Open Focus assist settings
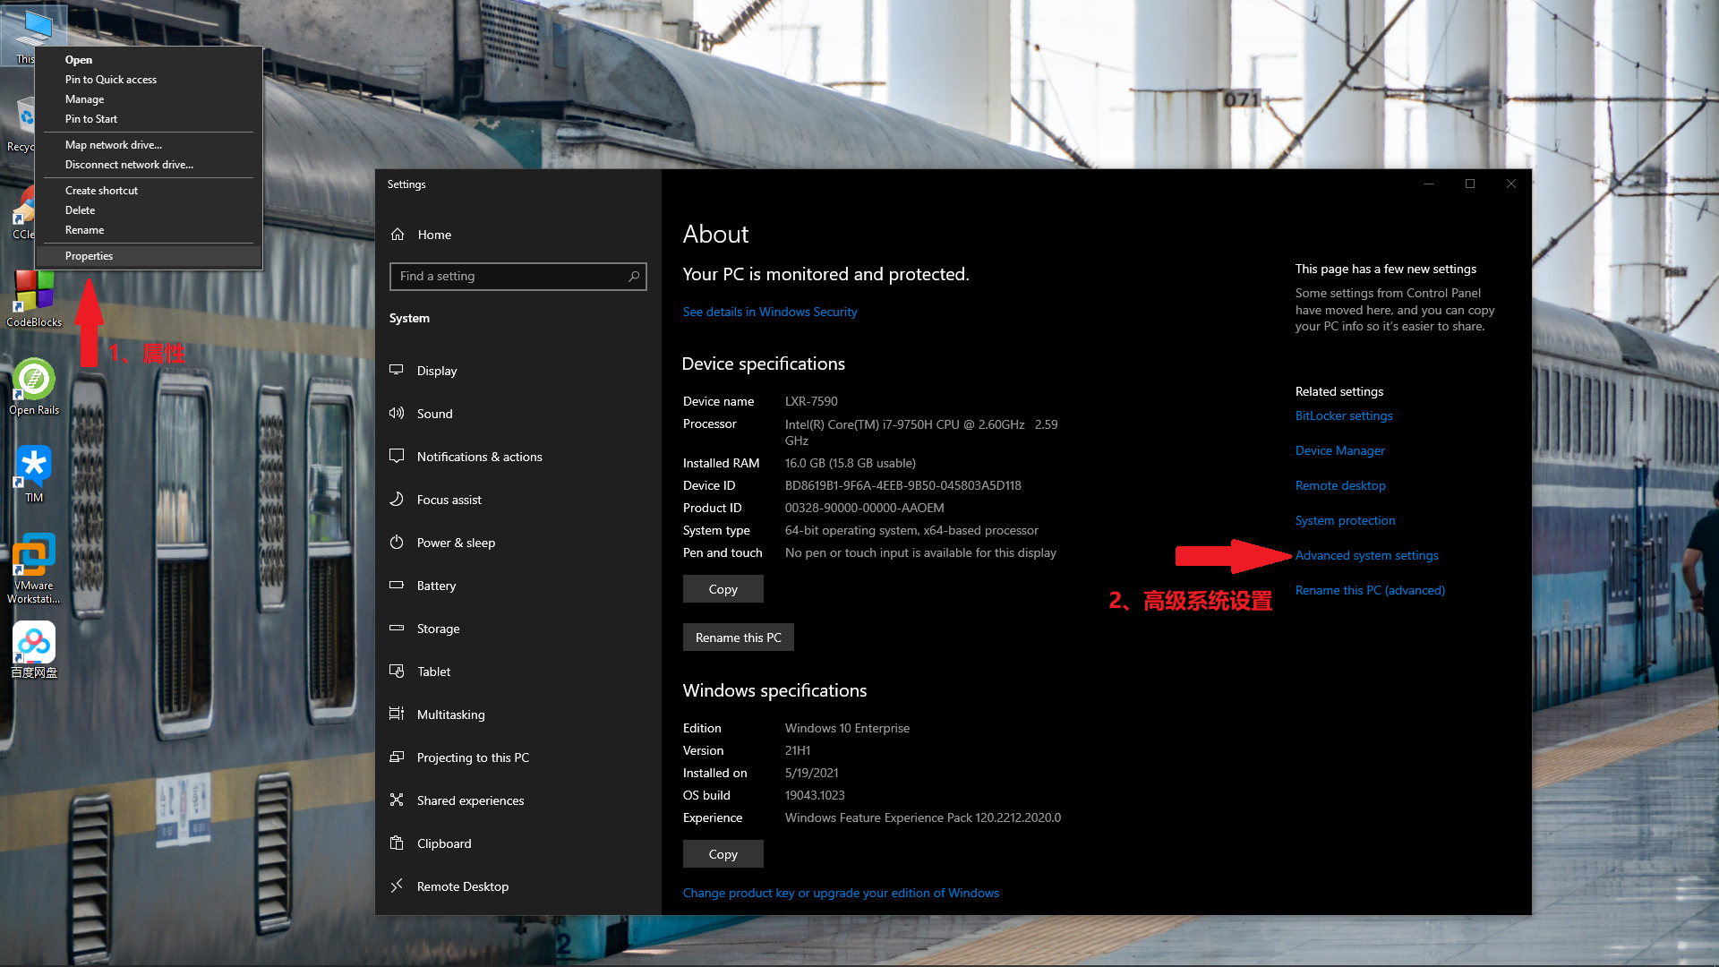The height and width of the screenshot is (967, 1719). [x=449, y=499]
